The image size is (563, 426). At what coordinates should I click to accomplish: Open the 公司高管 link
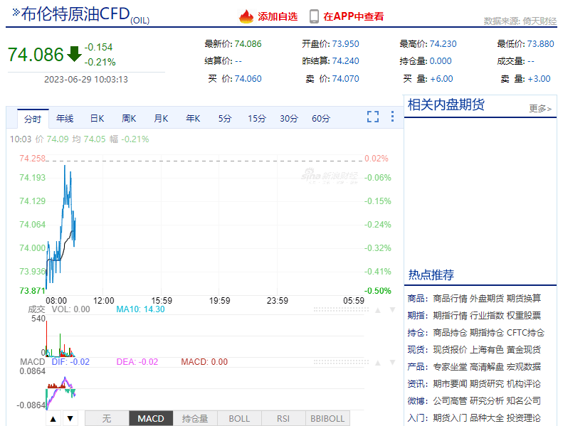point(450,401)
